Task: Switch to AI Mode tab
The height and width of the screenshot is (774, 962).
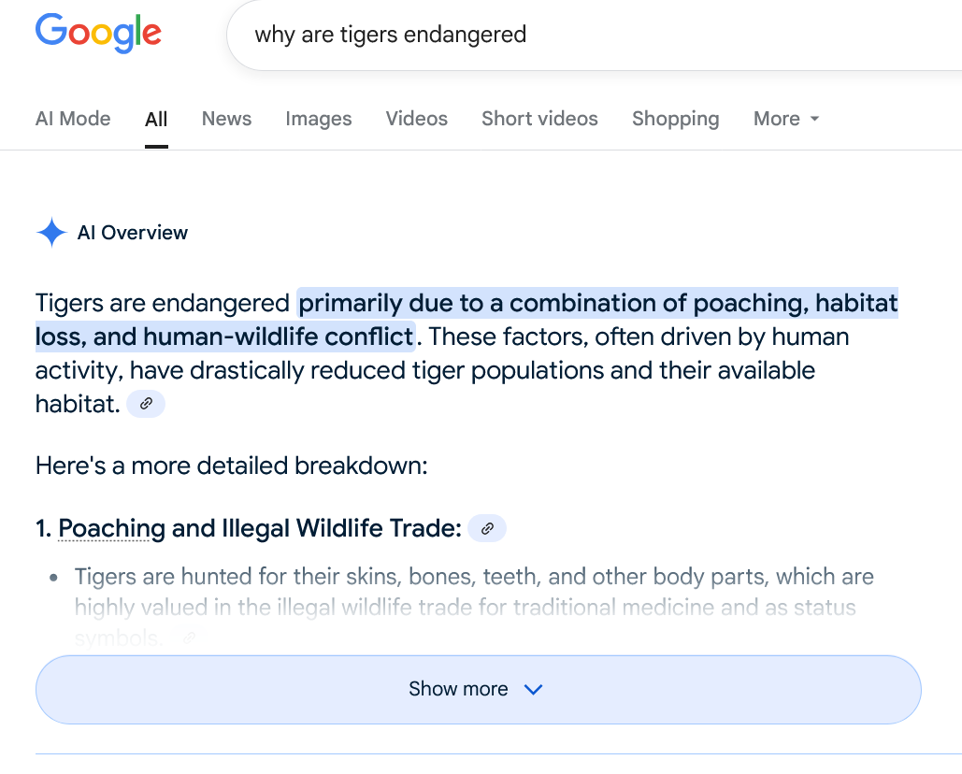Action: point(73,119)
